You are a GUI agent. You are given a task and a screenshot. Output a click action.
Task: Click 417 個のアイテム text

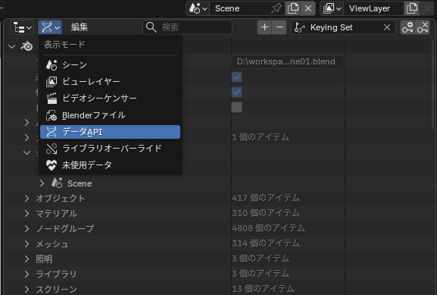point(266,198)
